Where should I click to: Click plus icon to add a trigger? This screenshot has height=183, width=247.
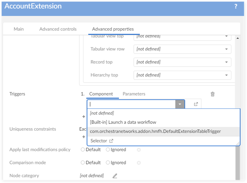(x=84, y=117)
